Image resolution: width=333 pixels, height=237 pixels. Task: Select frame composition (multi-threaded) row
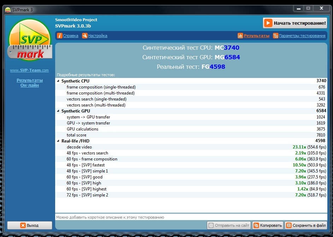[191, 93]
